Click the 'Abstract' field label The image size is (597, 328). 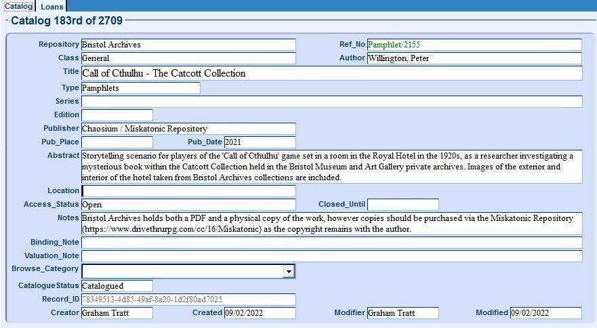click(x=63, y=155)
